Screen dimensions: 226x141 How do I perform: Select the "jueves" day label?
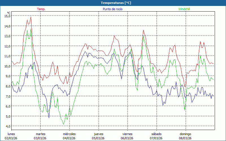98,134
